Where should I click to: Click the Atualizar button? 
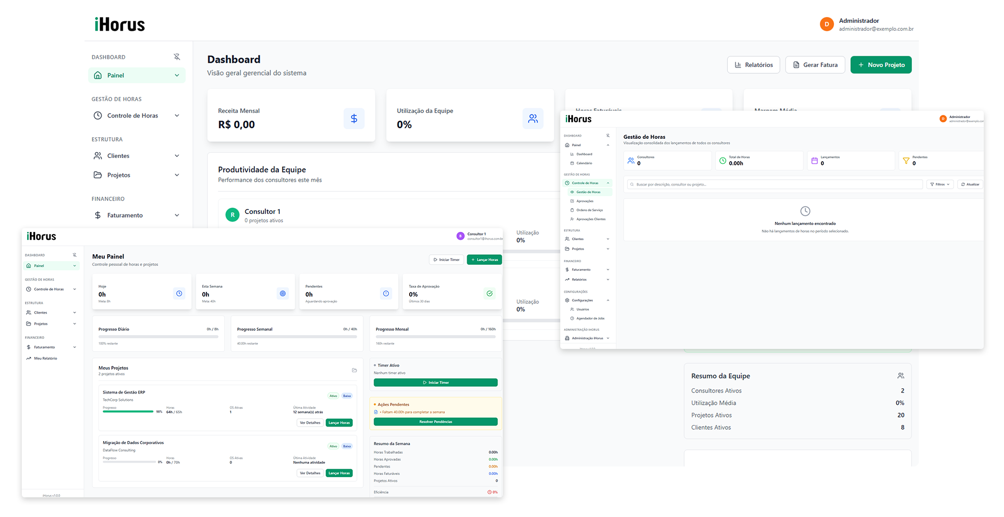pos(970,185)
